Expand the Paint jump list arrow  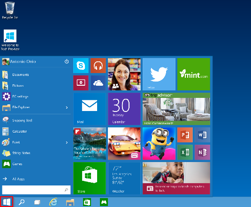pyautogui.click(x=67, y=142)
